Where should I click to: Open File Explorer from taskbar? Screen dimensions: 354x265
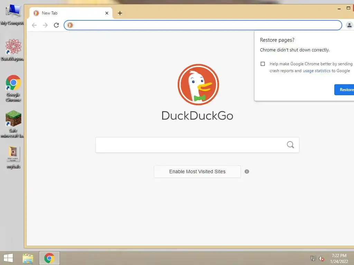click(x=28, y=258)
